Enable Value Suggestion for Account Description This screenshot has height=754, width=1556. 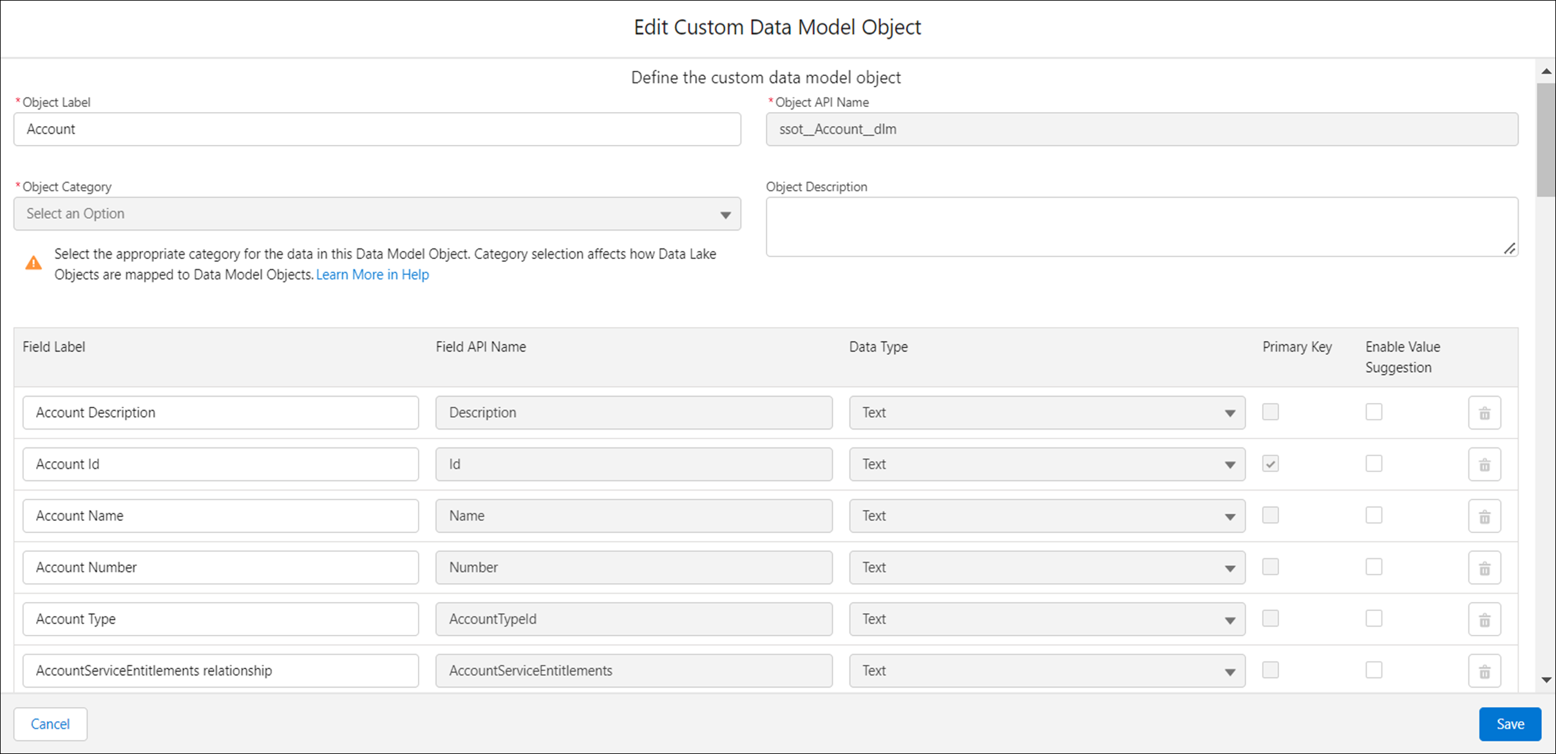[1374, 411]
